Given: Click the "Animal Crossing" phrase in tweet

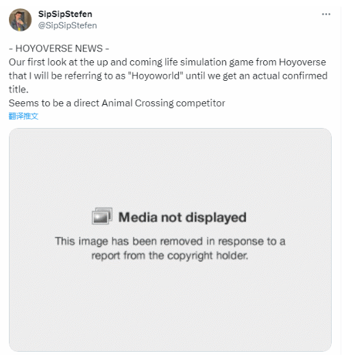Looking at the screenshot, I should (137, 103).
